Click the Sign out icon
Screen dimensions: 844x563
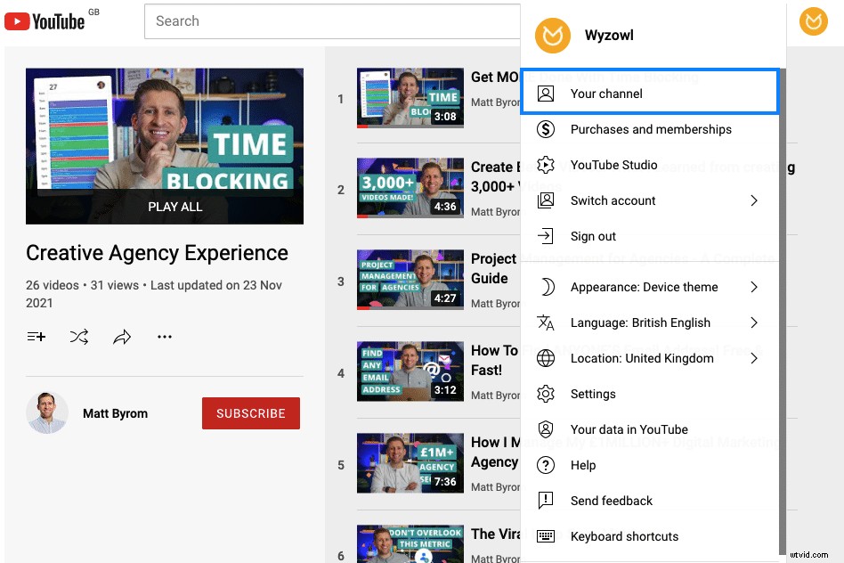tap(546, 236)
